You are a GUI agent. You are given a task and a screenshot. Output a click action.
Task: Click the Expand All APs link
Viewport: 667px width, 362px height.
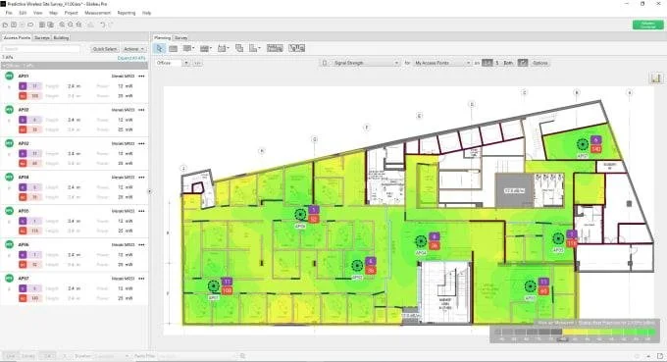click(131, 58)
